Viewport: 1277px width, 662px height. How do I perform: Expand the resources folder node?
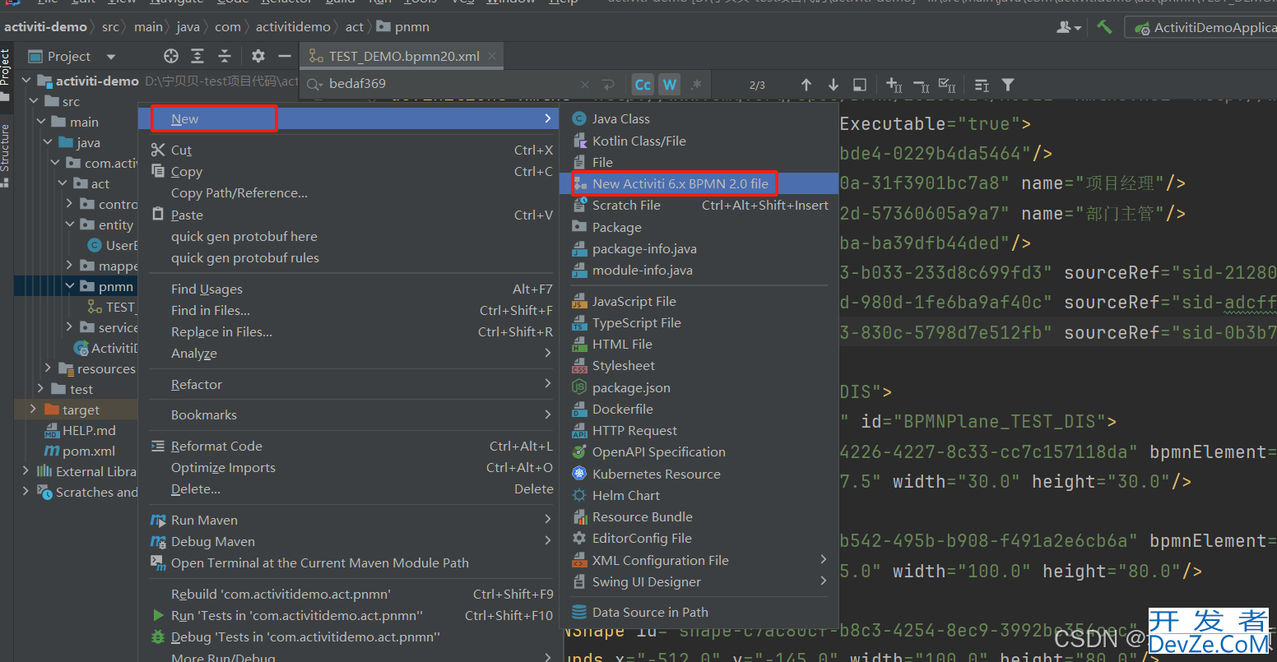coord(49,368)
